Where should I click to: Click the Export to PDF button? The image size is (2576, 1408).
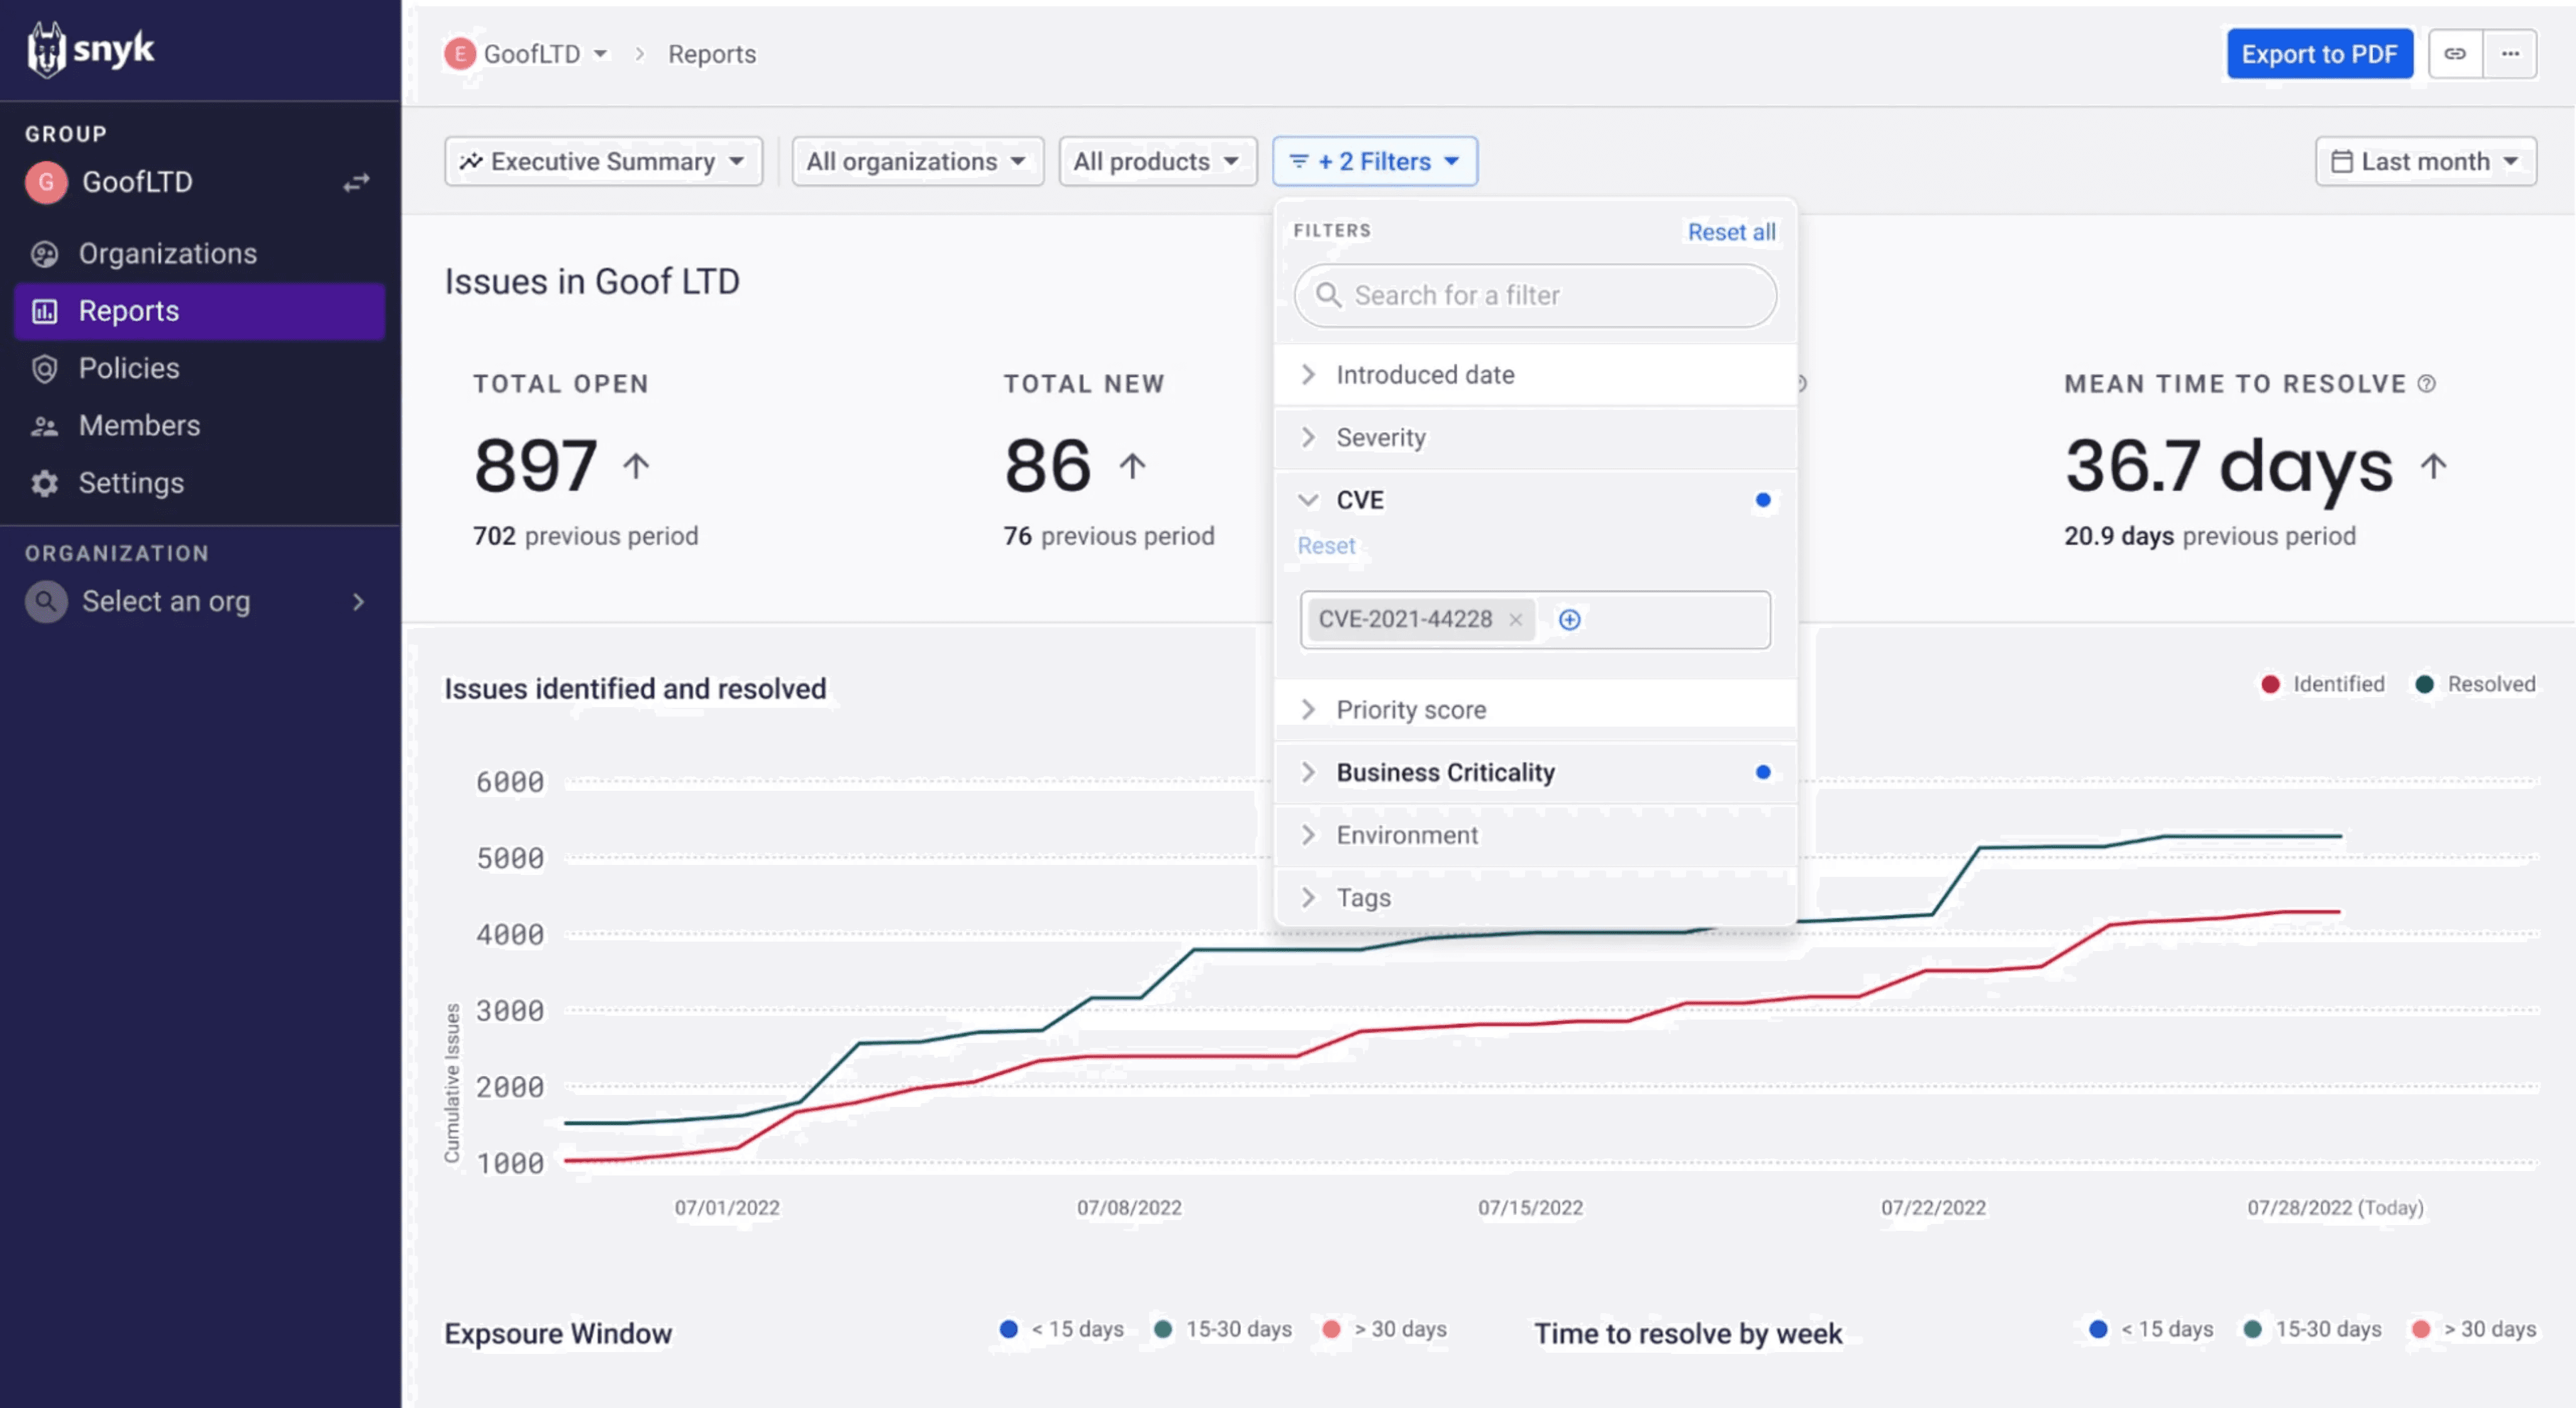(x=2320, y=54)
